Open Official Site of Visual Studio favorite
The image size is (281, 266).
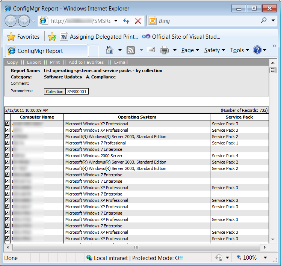pos(181,37)
